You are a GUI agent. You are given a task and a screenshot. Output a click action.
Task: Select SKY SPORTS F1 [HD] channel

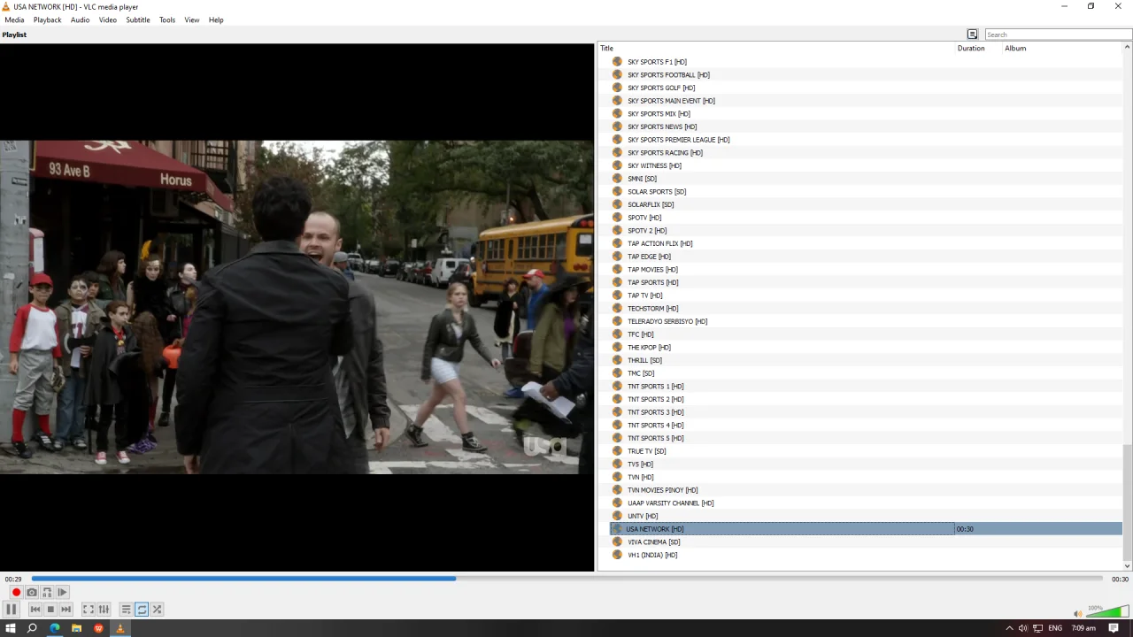coord(657,62)
